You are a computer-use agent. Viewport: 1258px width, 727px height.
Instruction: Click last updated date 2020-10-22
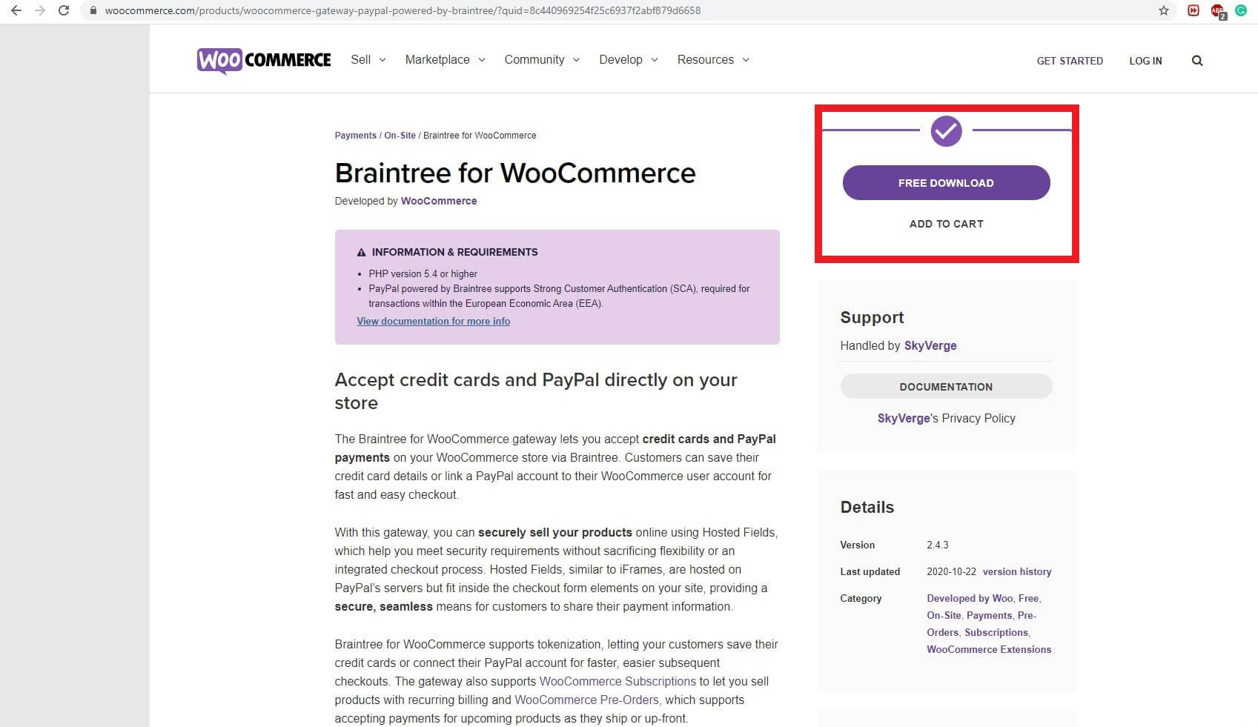(951, 571)
